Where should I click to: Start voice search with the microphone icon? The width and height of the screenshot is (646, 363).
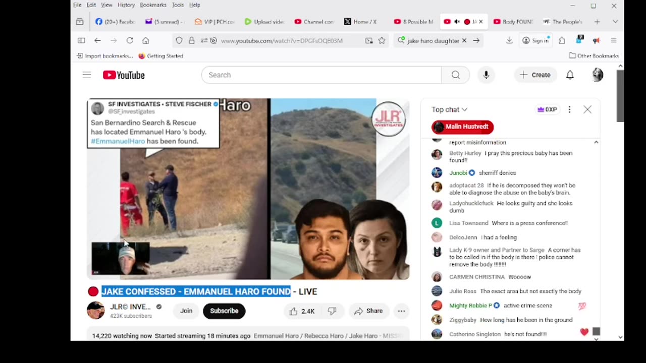pyautogui.click(x=486, y=75)
